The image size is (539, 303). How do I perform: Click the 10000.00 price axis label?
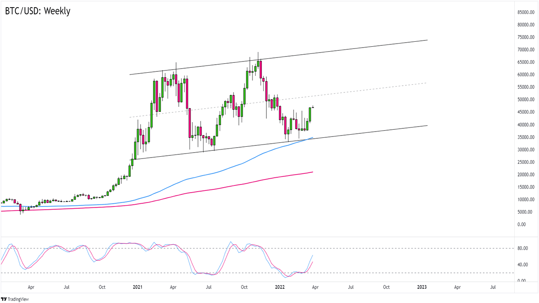[x=525, y=199]
